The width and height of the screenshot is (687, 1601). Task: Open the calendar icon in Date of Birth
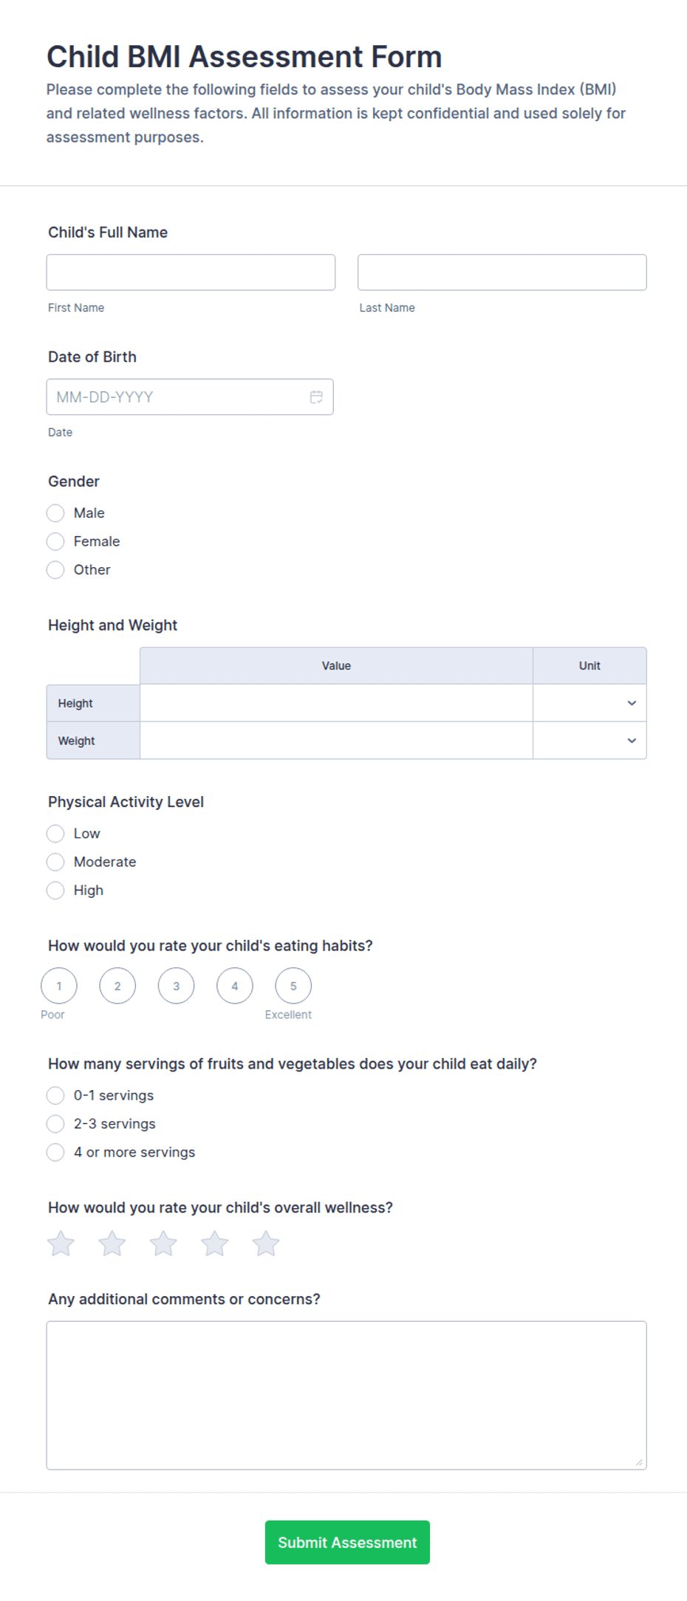tap(316, 397)
